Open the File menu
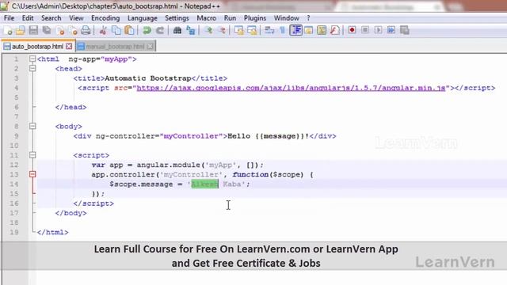507x285 pixels. [x=9, y=18]
